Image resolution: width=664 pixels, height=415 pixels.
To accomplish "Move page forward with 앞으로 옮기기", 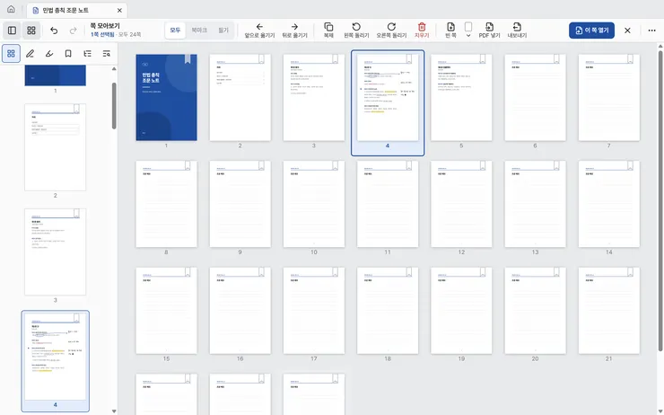I will (x=259, y=31).
